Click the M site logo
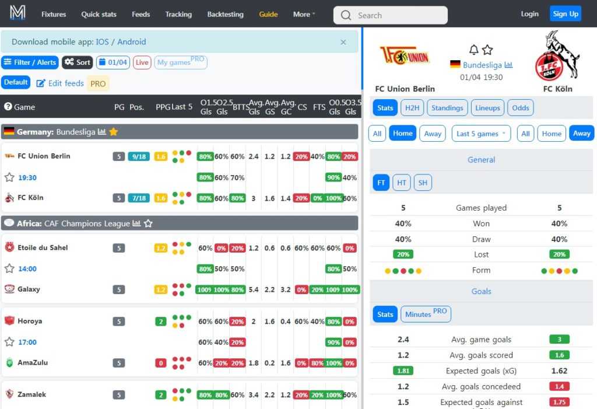The height and width of the screenshot is (409, 597). coord(17,13)
